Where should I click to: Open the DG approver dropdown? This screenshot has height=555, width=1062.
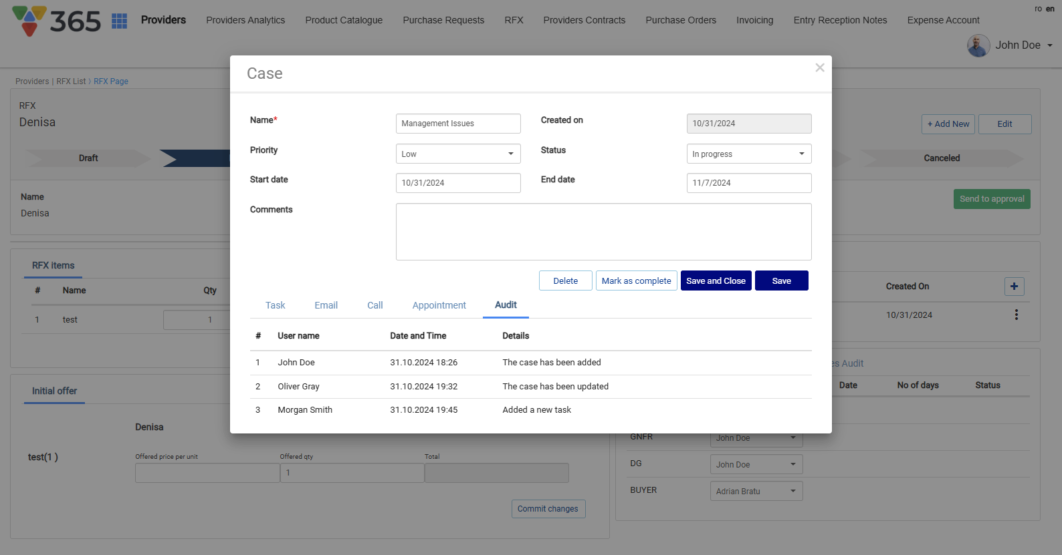756,464
